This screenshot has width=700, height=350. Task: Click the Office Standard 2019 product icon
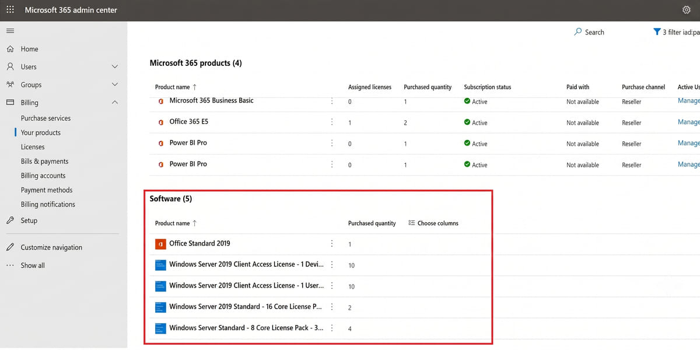click(160, 244)
